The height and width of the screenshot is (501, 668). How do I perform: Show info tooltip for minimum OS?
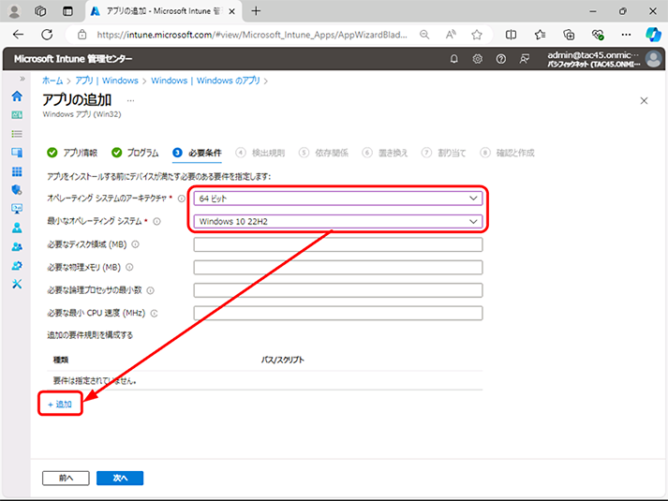pyautogui.click(x=156, y=221)
